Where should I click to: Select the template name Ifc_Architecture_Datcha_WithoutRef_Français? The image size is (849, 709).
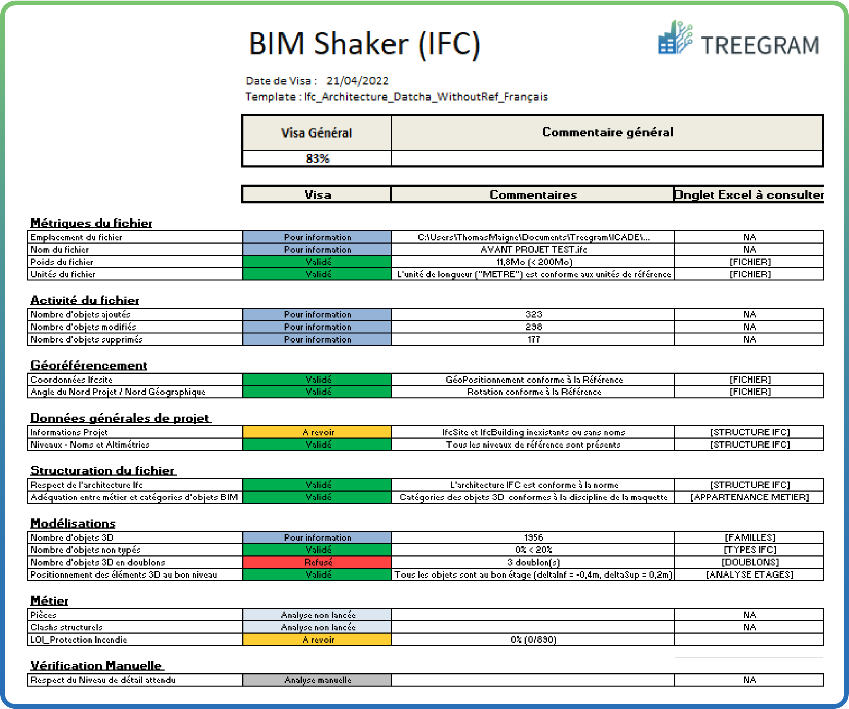[x=426, y=97]
